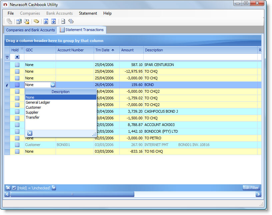Switch to Companies and Bank Accounts tab
The width and height of the screenshot is (272, 215).
[x=30, y=30]
